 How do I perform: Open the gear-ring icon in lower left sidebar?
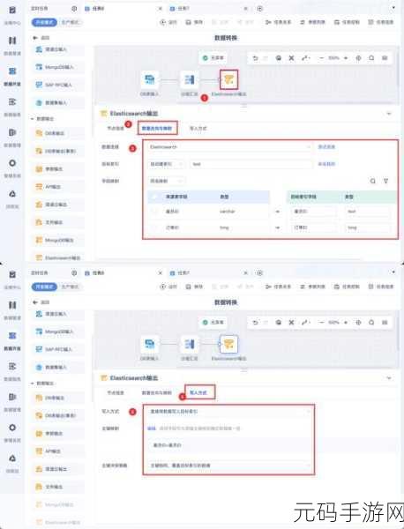tap(12, 428)
